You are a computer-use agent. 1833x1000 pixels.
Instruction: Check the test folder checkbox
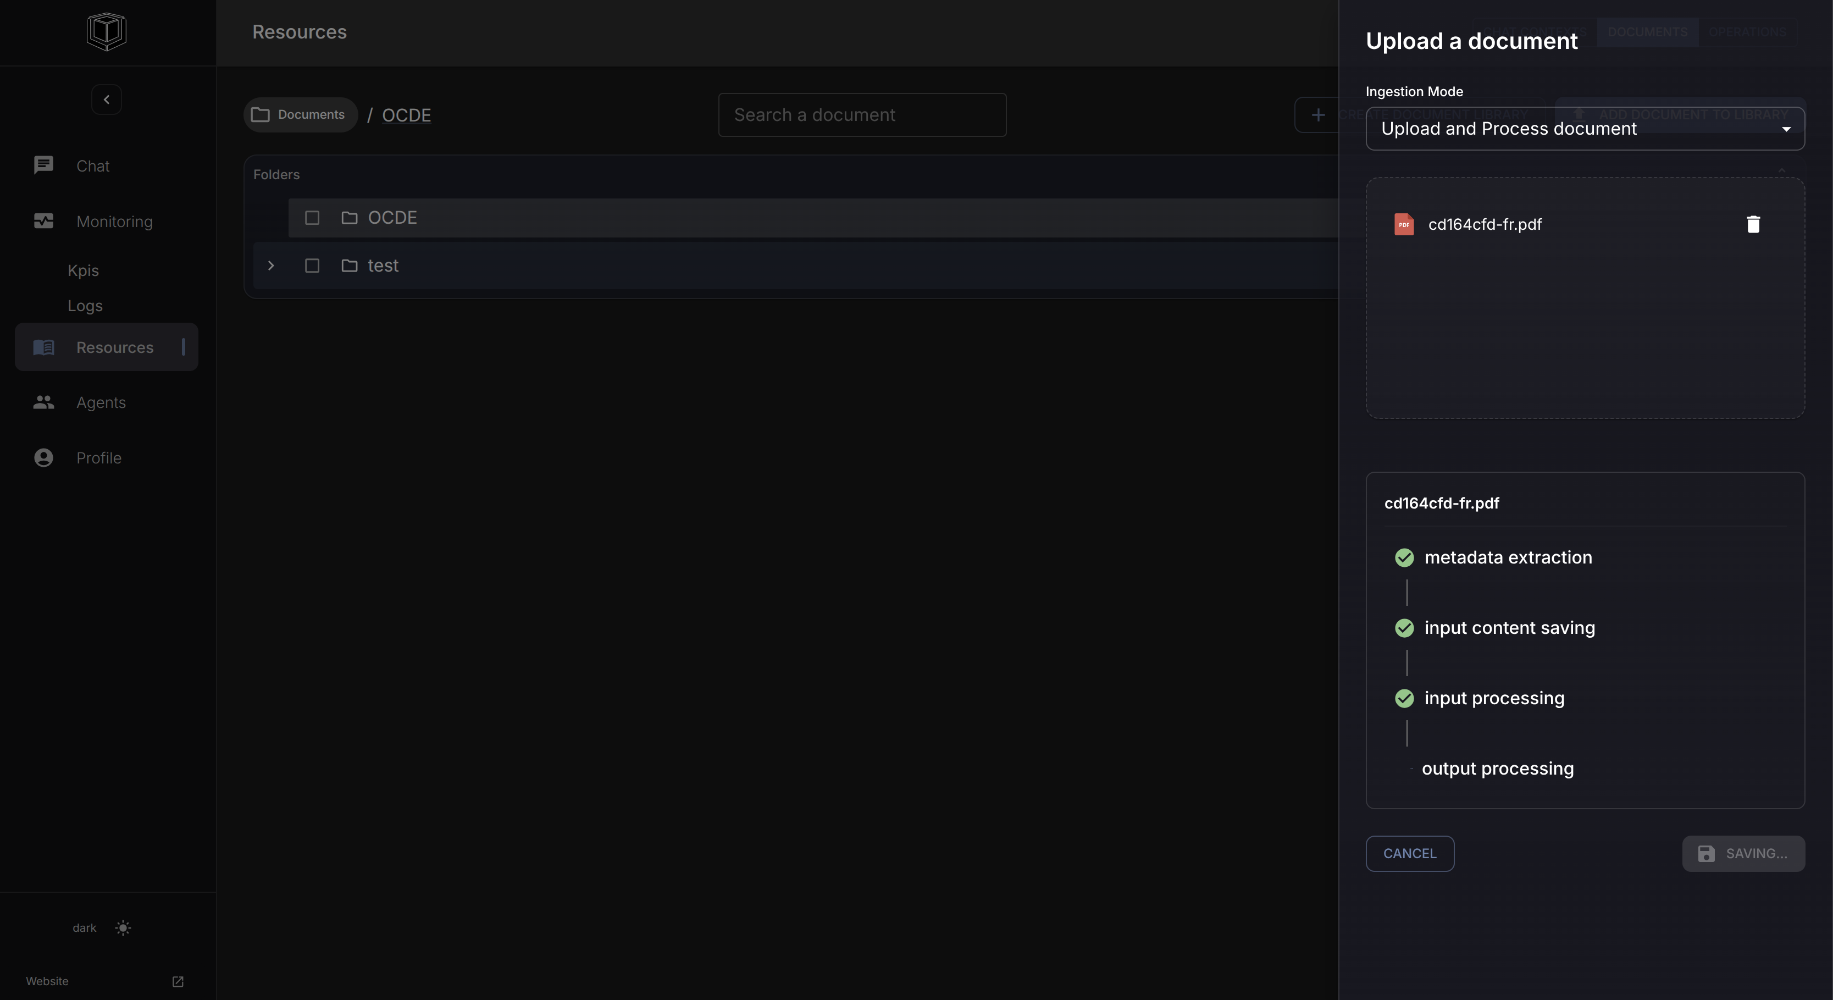[x=312, y=266]
